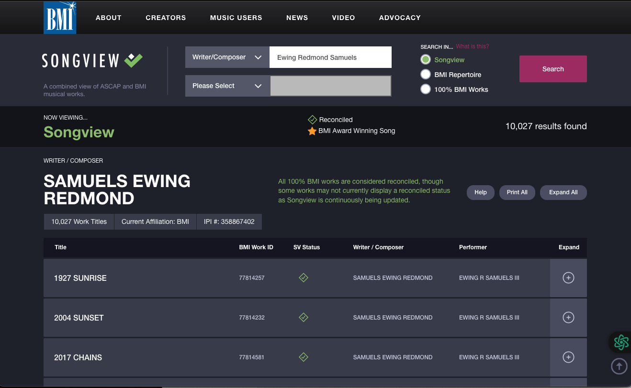This screenshot has height=388, width=631.
Task: Open the NEWS menu
Action: (x=297, y=18)
